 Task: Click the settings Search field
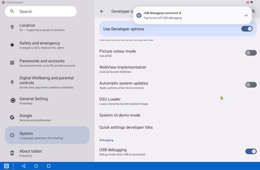pos(41,12)
